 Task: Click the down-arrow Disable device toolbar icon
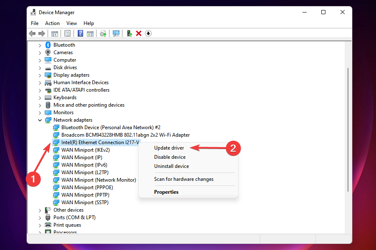point(148,33)
